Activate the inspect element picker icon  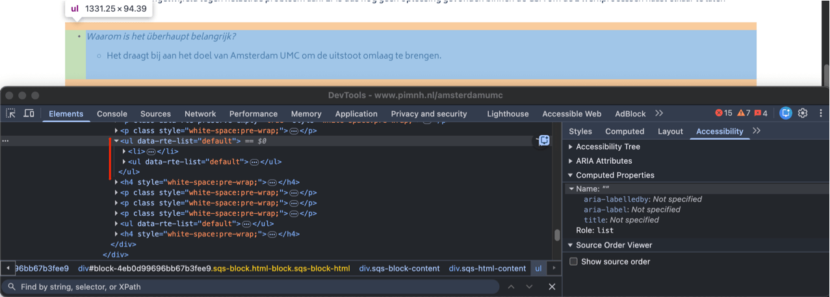click(11, 113)
